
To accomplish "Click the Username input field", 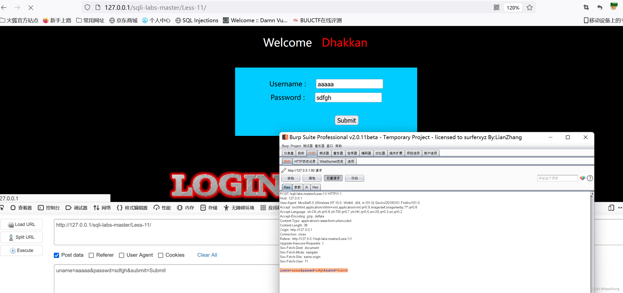I will point(349,84).
